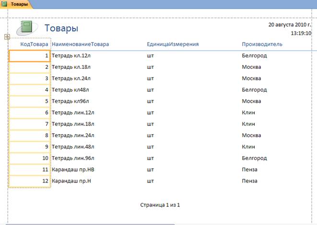Select the cell Тетрадь кл96л
Screen dimensions: 317x225
tap(70, 101)
